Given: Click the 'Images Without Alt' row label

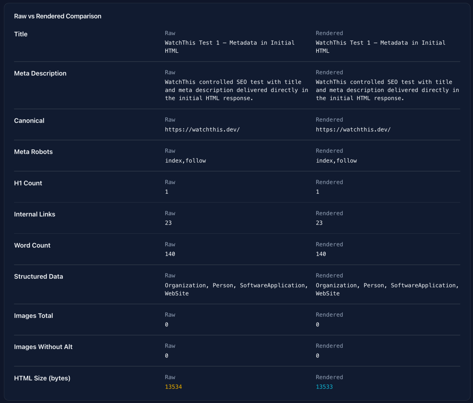Looking at the screenshot, I should [43, 347].
